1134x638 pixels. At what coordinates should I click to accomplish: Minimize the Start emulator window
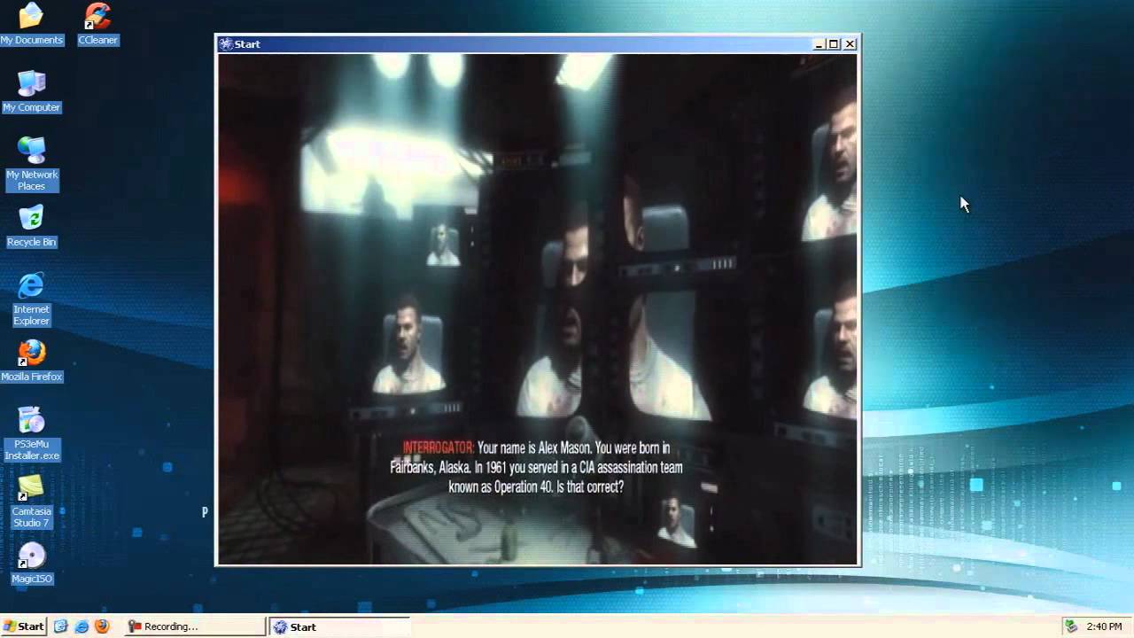point(819,44)
